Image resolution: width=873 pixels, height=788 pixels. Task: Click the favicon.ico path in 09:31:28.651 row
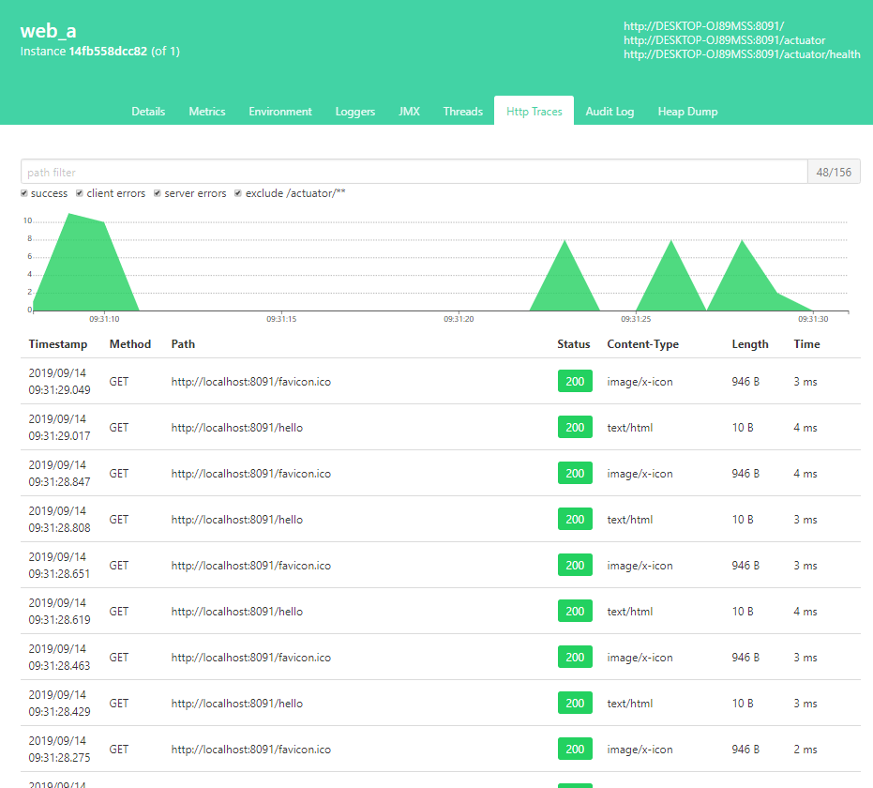click(250, 566)
